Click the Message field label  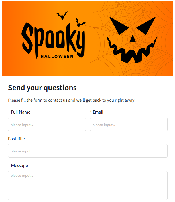pos(19,166)
